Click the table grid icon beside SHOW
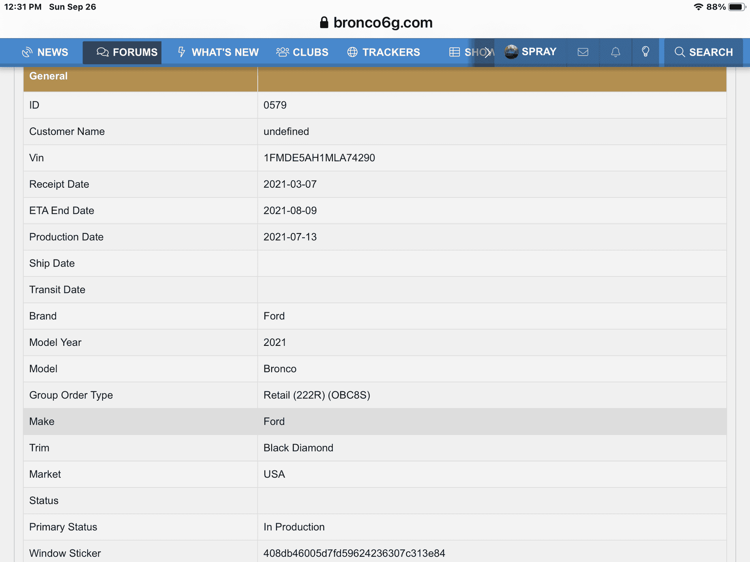The height and width of the screenshot is (562, 750). (x=454, y=52)
